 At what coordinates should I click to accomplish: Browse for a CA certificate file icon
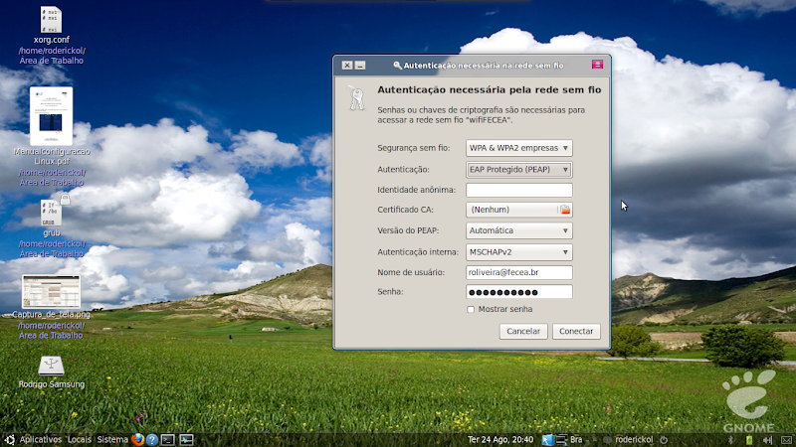(x=565, y=210)
